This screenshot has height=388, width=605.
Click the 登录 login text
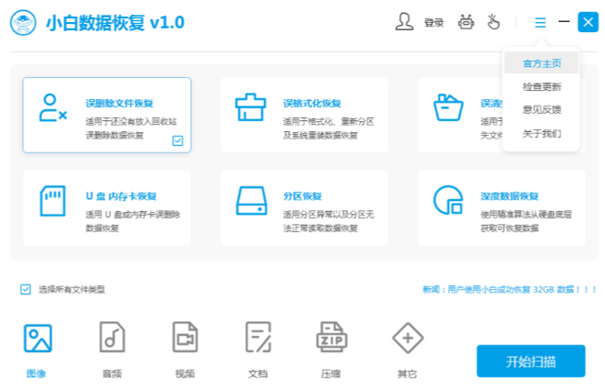coord(434,23)
